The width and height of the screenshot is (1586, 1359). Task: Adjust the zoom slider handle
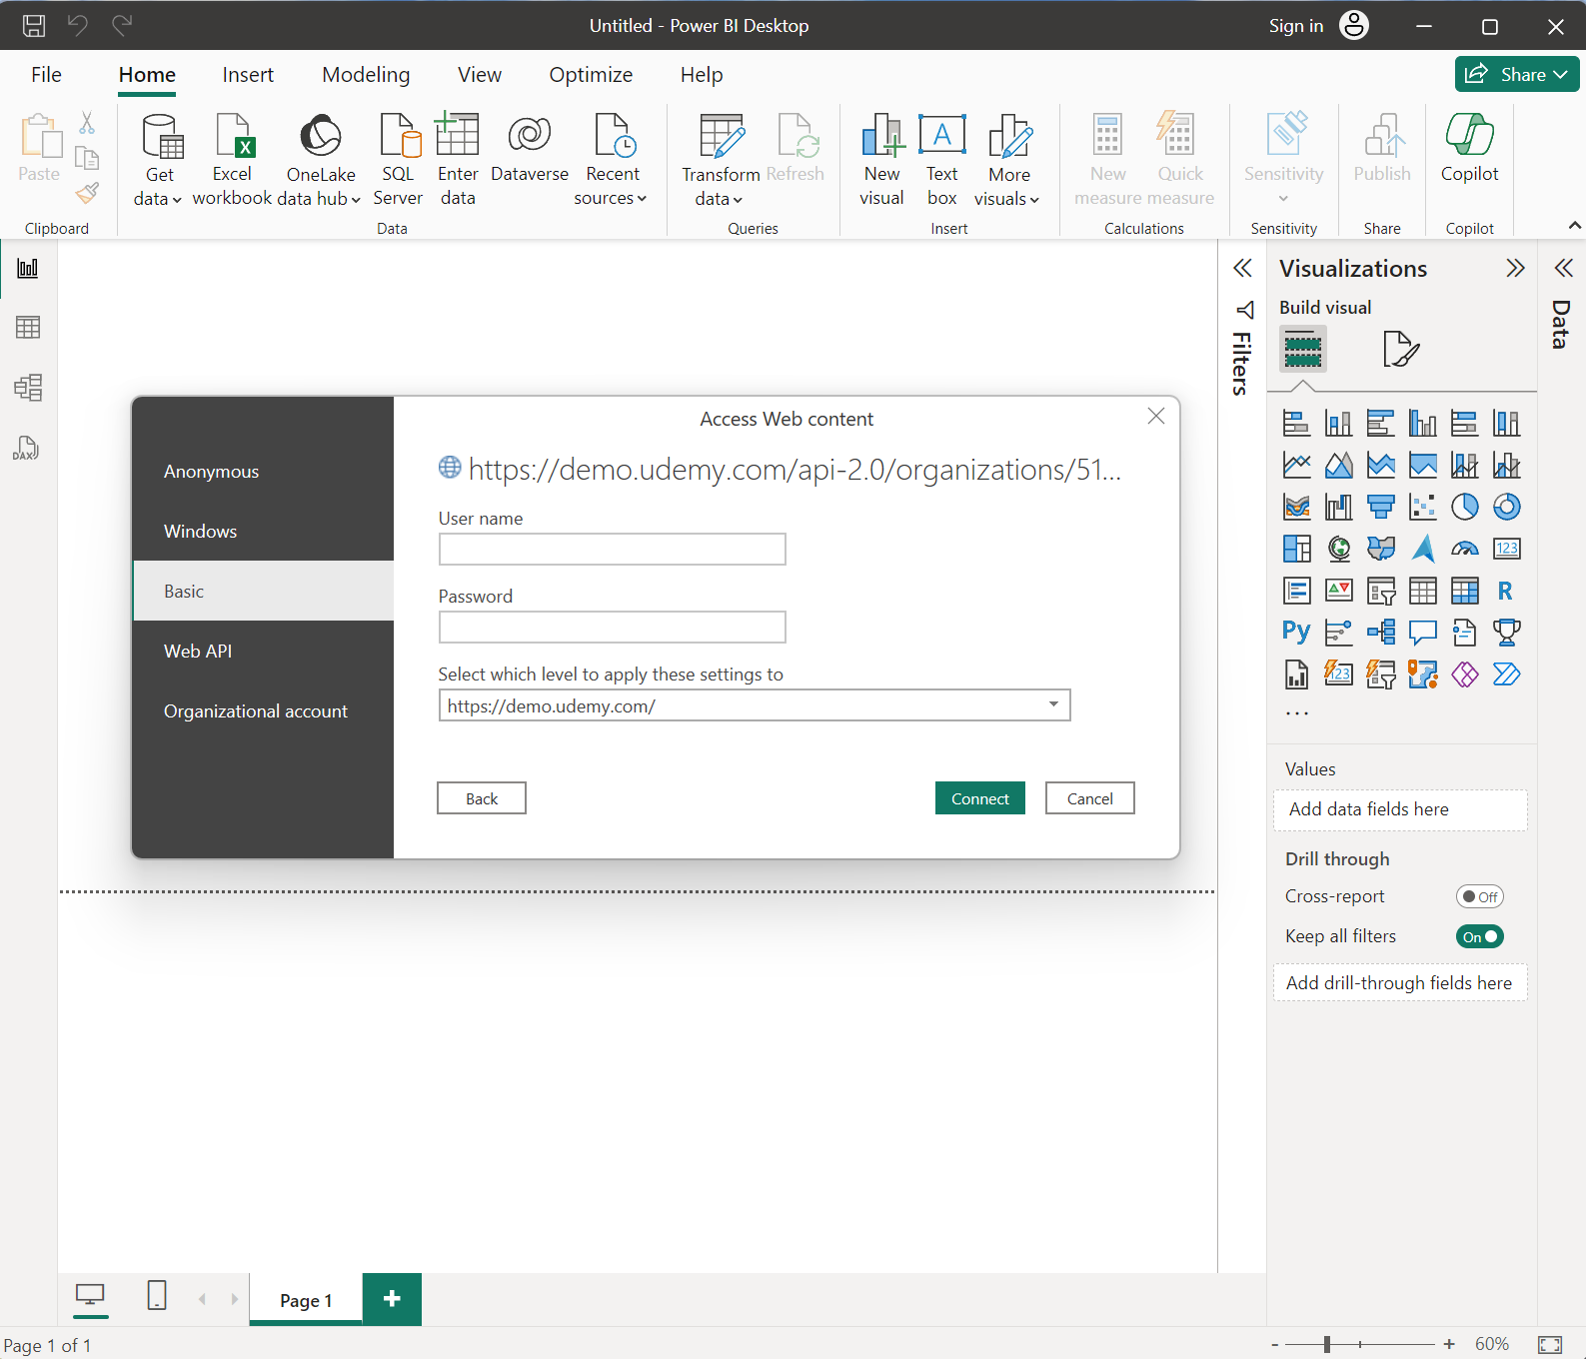tap(1327, 1344)
